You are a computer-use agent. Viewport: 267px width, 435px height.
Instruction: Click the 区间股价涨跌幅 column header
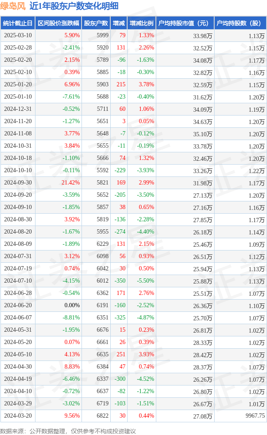(58, 23)
